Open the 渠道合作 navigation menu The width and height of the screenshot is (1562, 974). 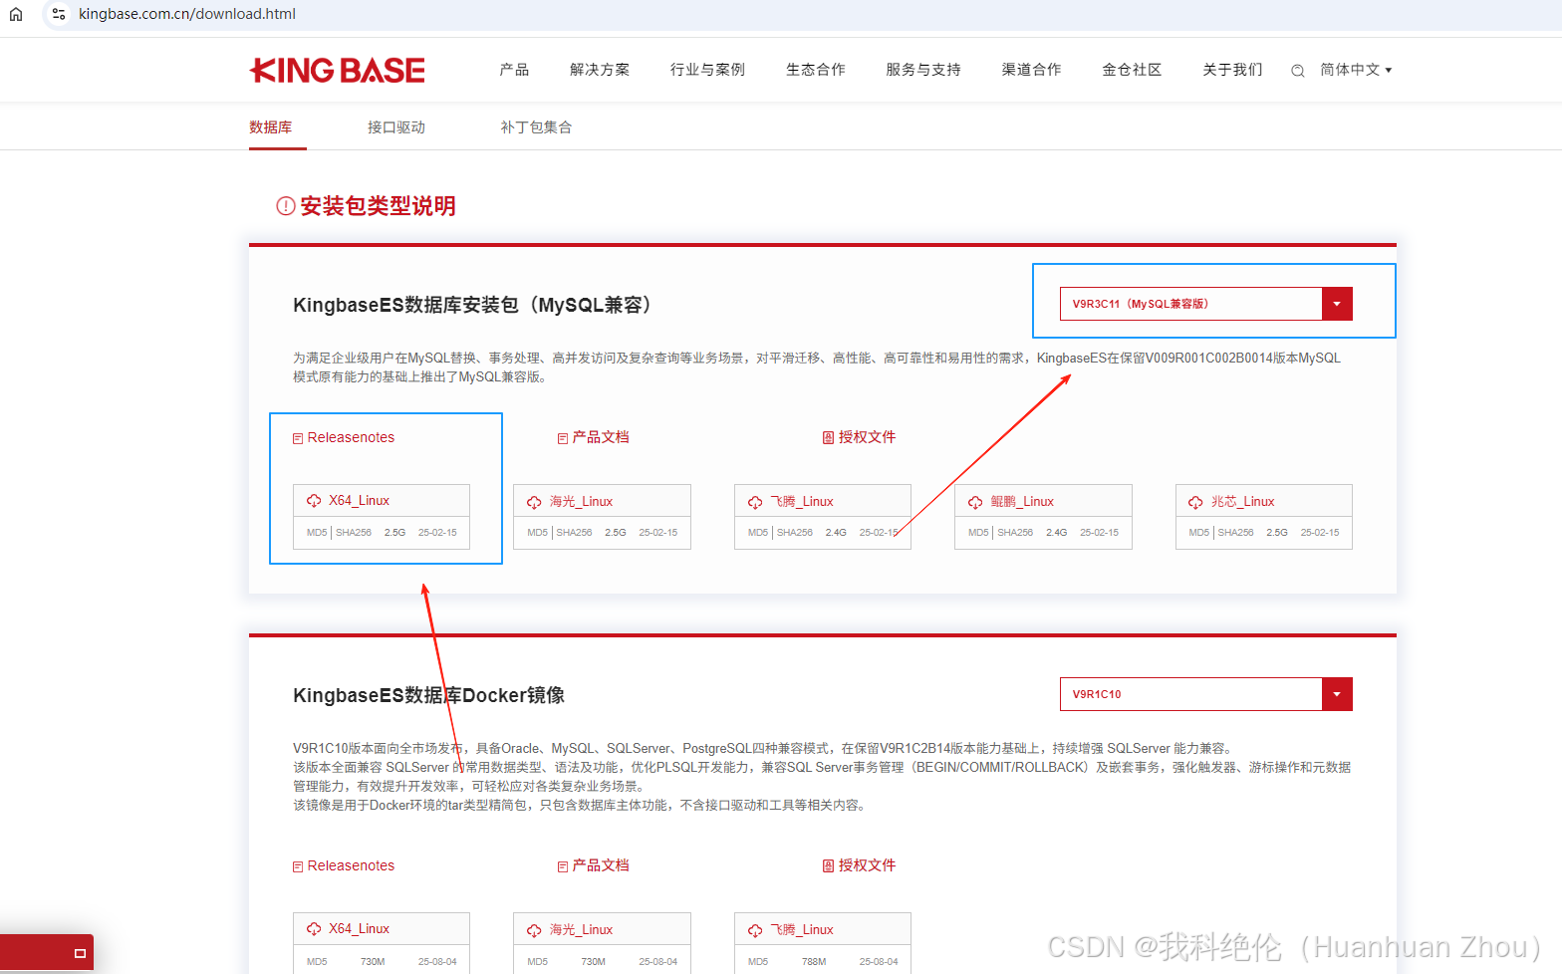pos(1031,70)
